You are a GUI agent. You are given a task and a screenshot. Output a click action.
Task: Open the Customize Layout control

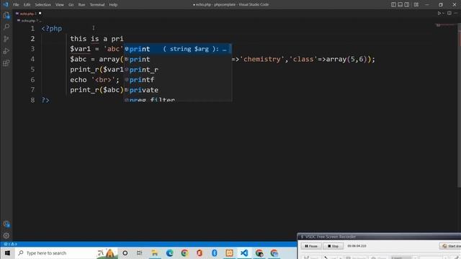416,4
